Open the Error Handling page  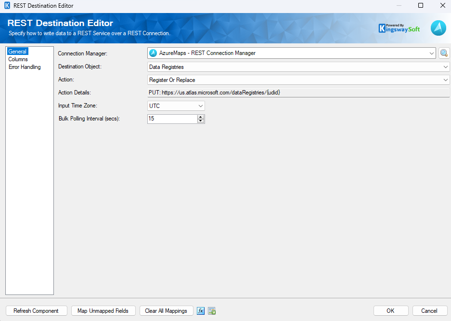click(25, 67)
